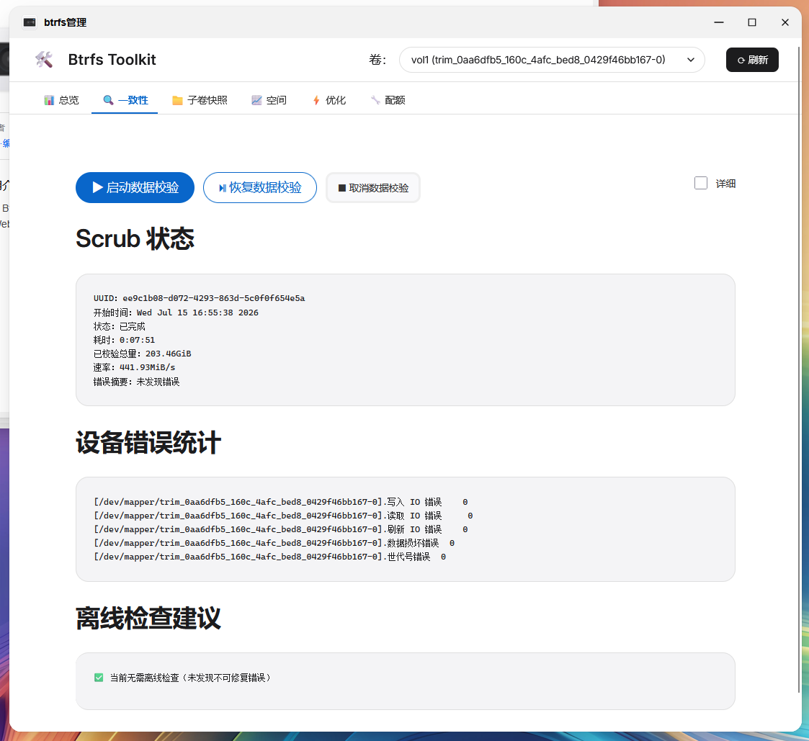Click the UUID line in Scrub status
This screenshot has height=741, width=809.
click(x=199, y=298)
